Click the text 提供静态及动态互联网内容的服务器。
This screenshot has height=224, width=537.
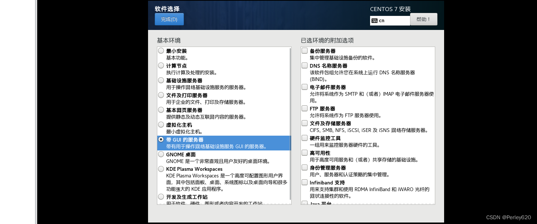click(x=206, y=117)
